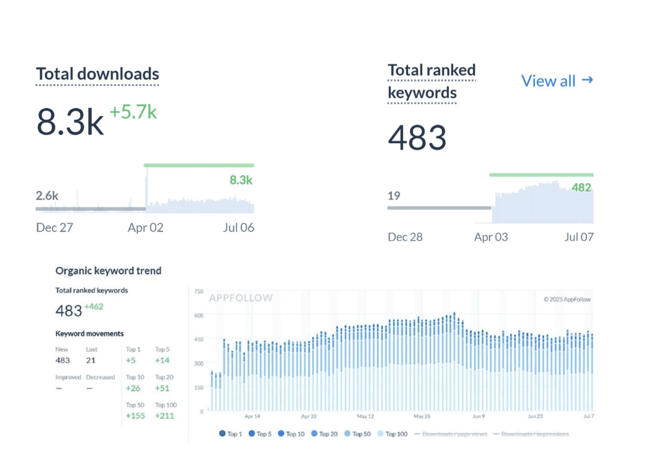Screen dimensions: 663x454
Task: Click the View all arrow link
Action: pos(557,81)
